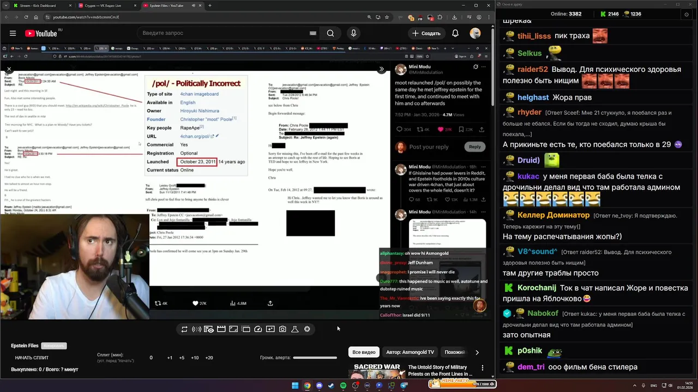The image size is (698, 392).
Task: Click the eye-monitor icon in player toolbar
Action: click(x=209, y=329)
